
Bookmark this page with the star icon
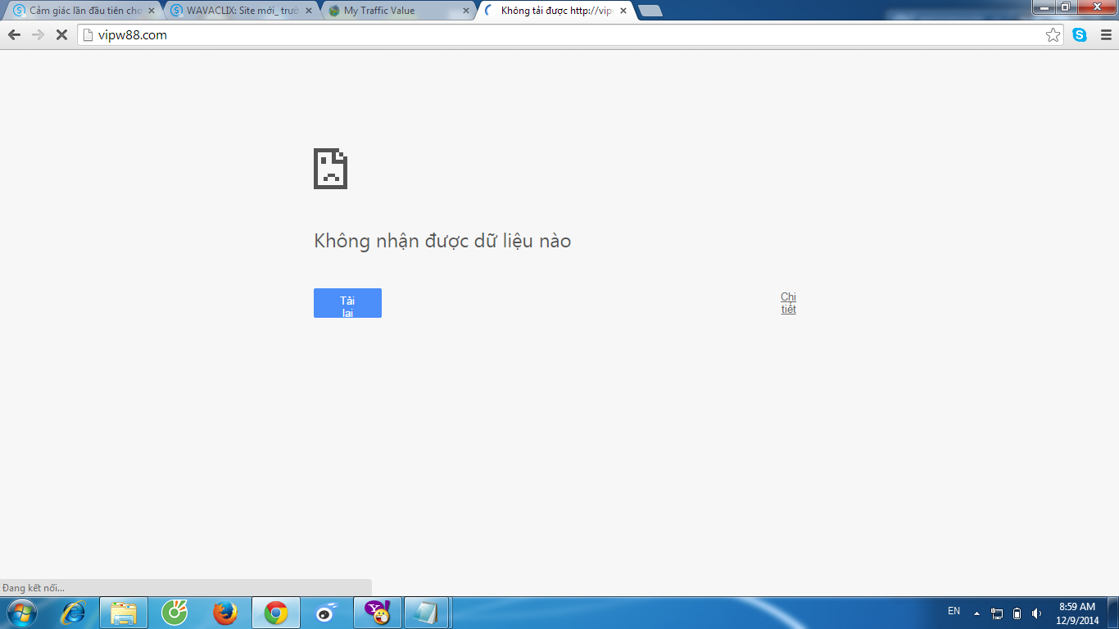pos(1053,35)
